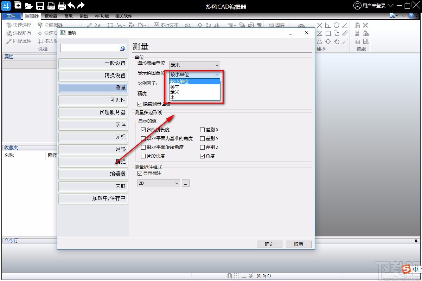Image resolution: width=422 pixels, height=281 pixels.
Task: Open 一般设置 options category
Action: coord(93,63)
